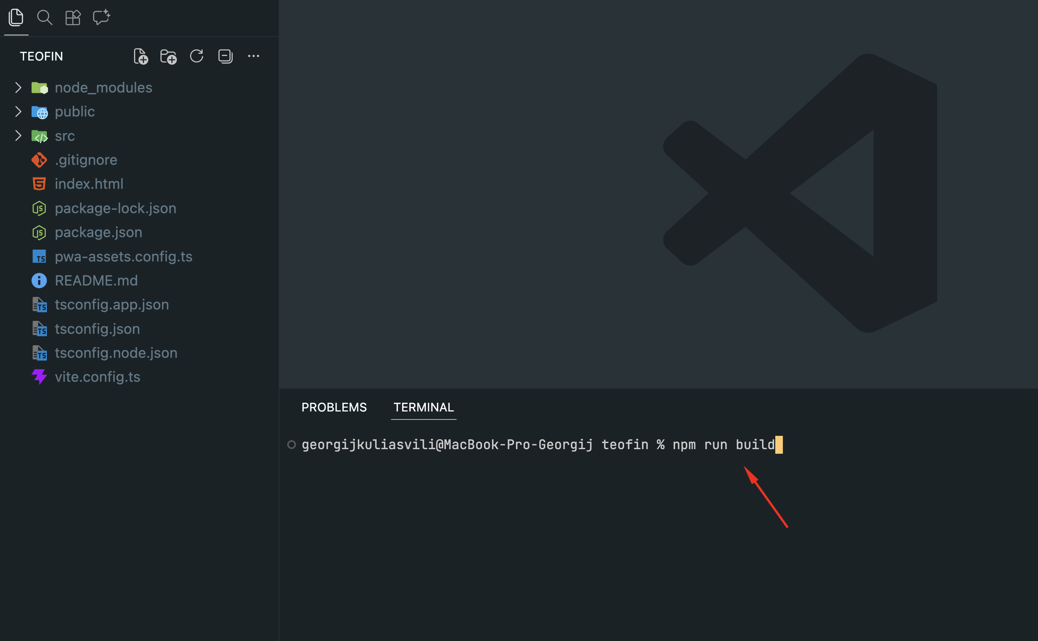Click the New File icon
This screenshot has height=641, width=1038.
(x=141, y=56)
